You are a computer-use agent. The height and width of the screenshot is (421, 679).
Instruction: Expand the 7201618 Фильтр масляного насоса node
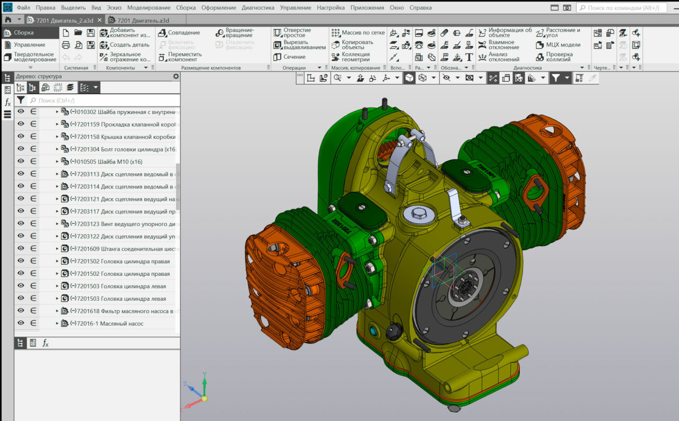click(57, 311)
